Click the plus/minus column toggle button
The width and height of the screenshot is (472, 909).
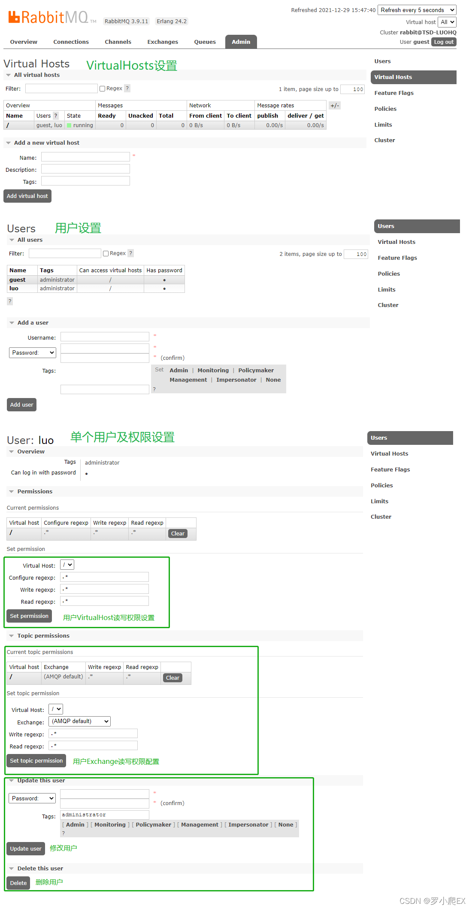point(335,106)
